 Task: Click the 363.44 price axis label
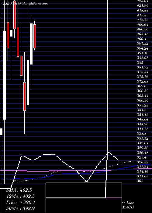tap(142, 96)
